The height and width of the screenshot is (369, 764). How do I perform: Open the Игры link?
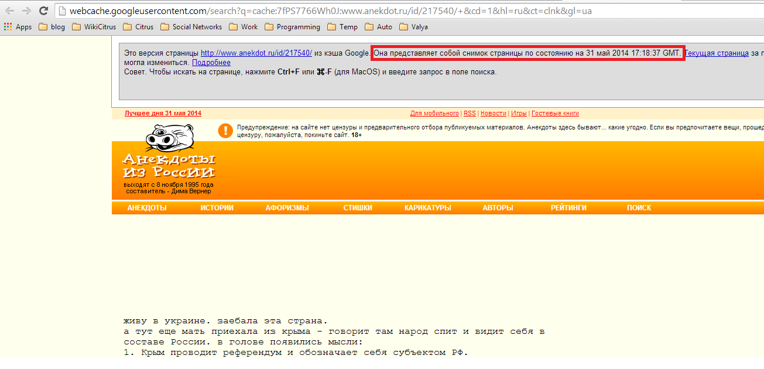coord(519,114)
